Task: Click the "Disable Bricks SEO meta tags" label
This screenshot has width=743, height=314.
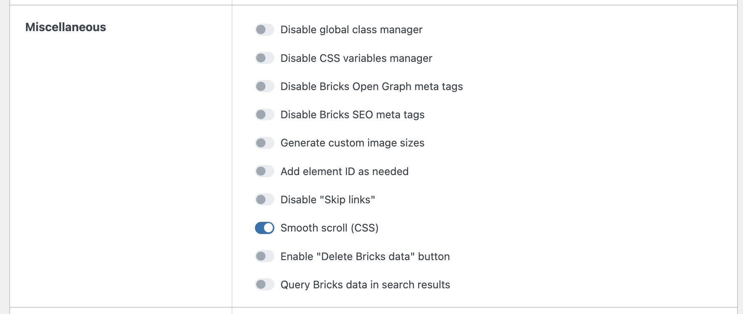Action: coord(352,114)
